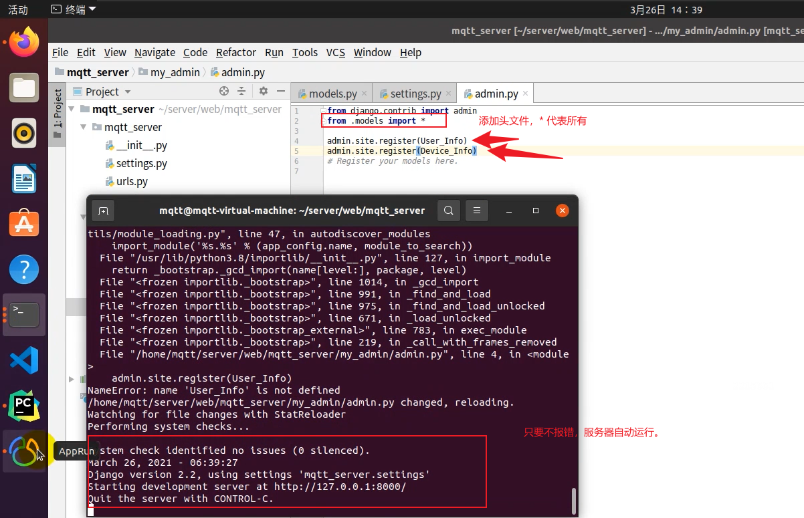The height and width of the screenshot is (518, 804).
Task: Click the 'Quit the server with CONTROL-C.' line
Action: pyautogui.click(x=181, y=499)
